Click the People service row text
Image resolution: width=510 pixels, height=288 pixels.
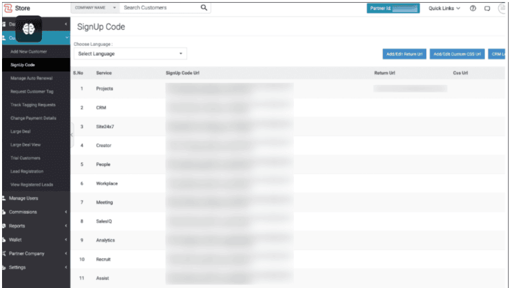[103, 165]
